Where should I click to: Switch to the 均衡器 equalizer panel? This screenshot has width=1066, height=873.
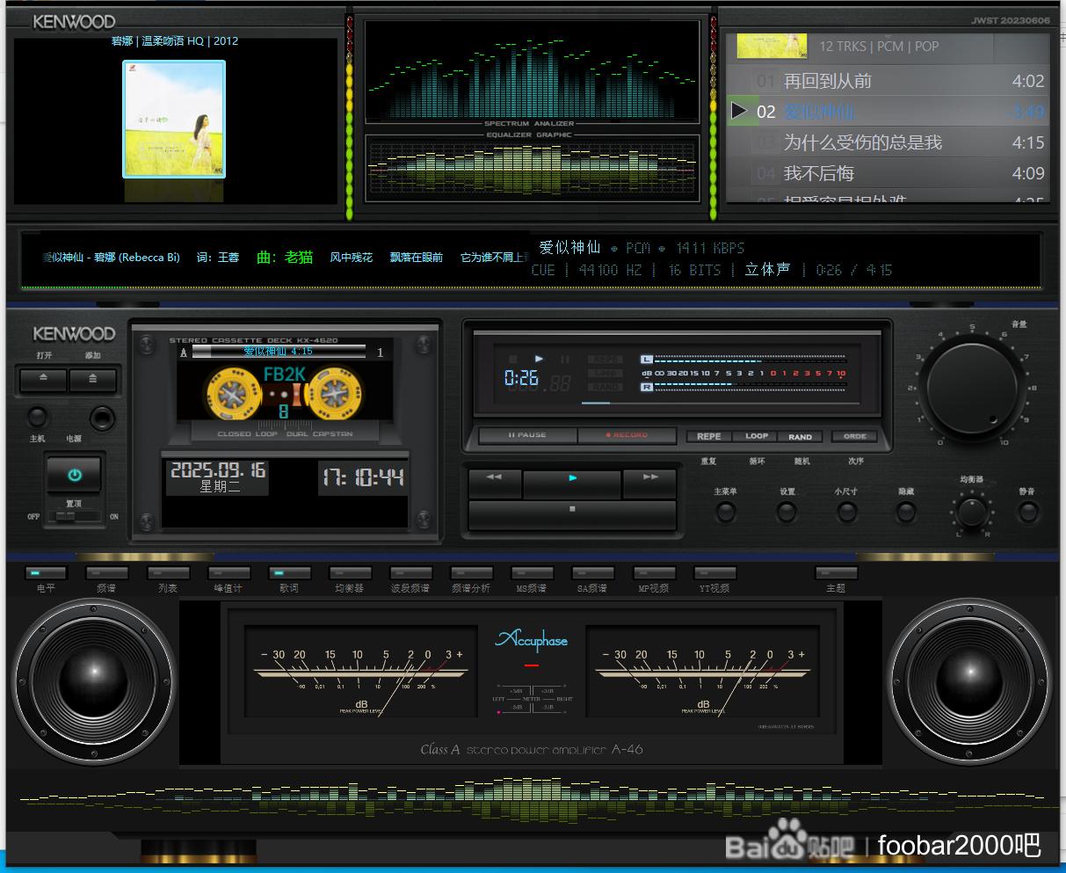tap(350, 573)
